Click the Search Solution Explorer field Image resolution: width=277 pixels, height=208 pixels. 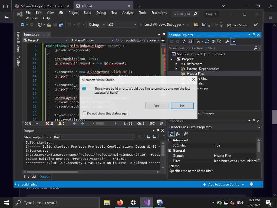(210, 48)
